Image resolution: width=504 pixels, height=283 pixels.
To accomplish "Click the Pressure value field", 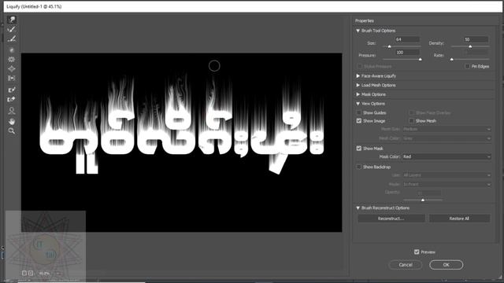I will click(407, 53).
